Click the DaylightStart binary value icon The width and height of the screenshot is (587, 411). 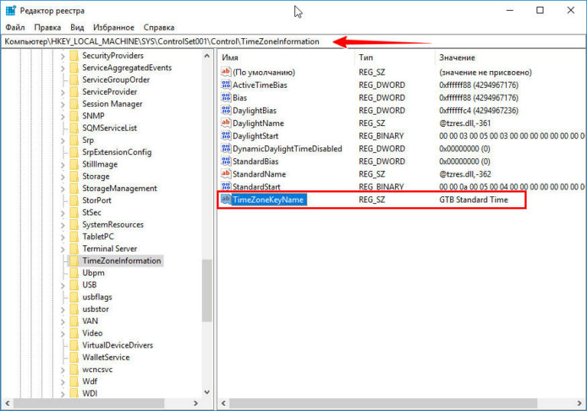coord(225,135)
